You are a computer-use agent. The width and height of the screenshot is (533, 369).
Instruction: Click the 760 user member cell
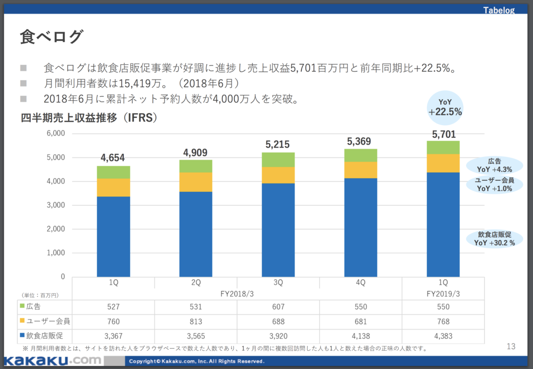tap(113, 322)
